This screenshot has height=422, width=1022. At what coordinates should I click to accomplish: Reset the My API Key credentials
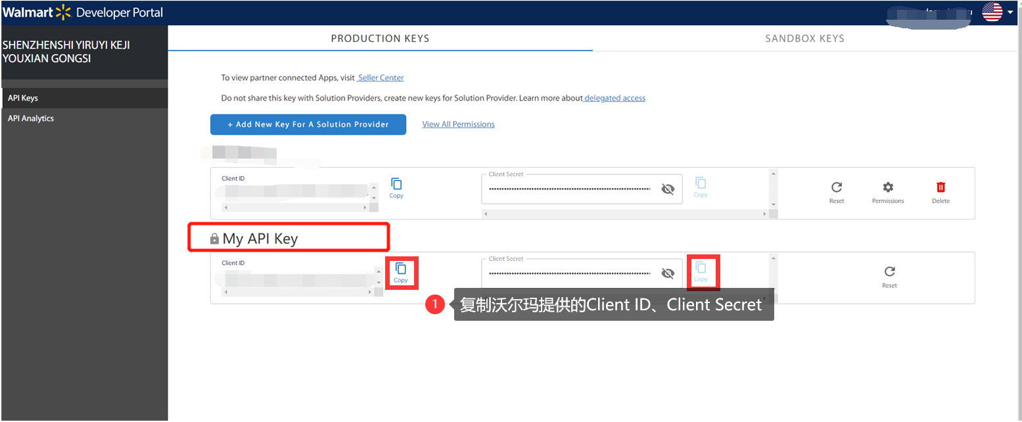point(889,277)
